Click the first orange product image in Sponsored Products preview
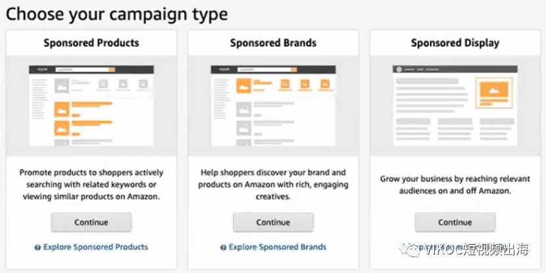 click(x=62, y=109)
